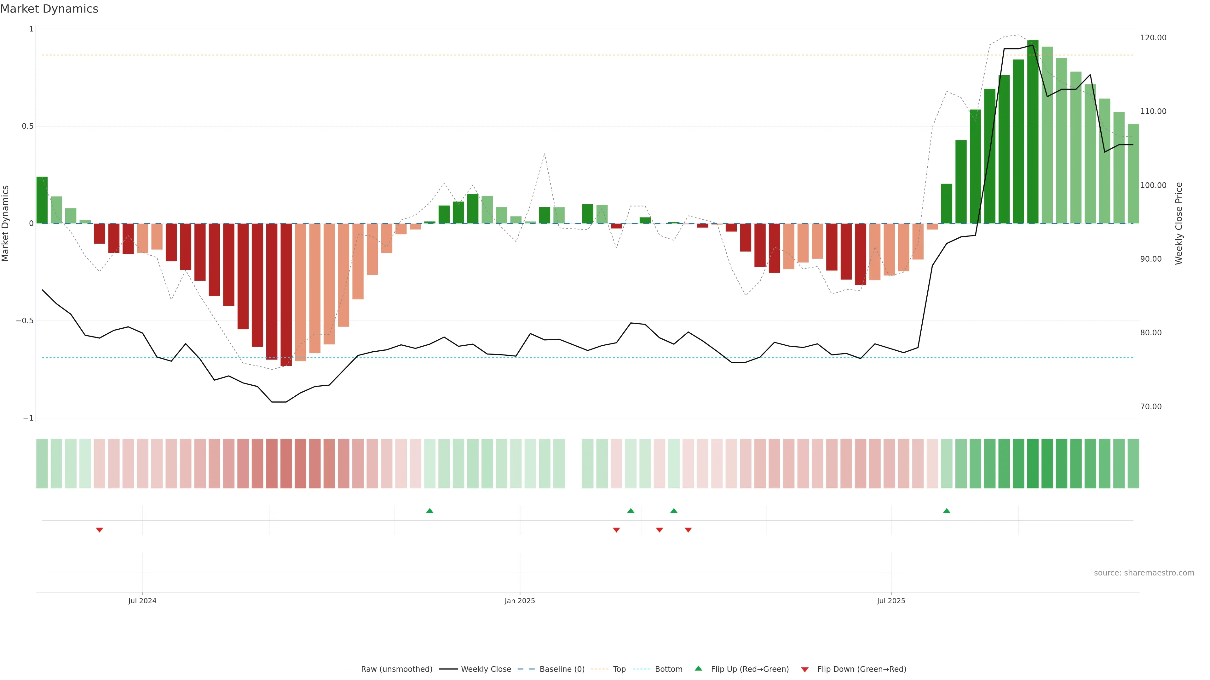Screen dimensions: 1210x680
Task: Click the leftmost red Flip Down triangle marker
Action: pos(100,530)
